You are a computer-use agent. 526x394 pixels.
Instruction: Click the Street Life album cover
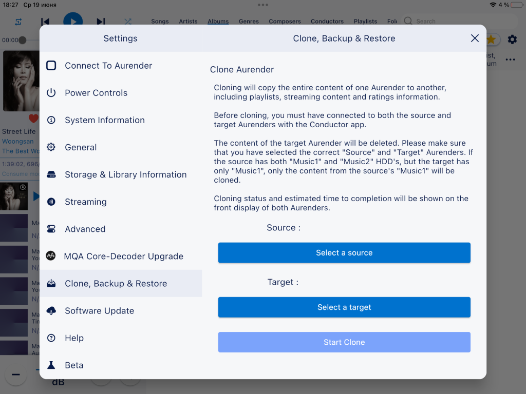point(21,81)
